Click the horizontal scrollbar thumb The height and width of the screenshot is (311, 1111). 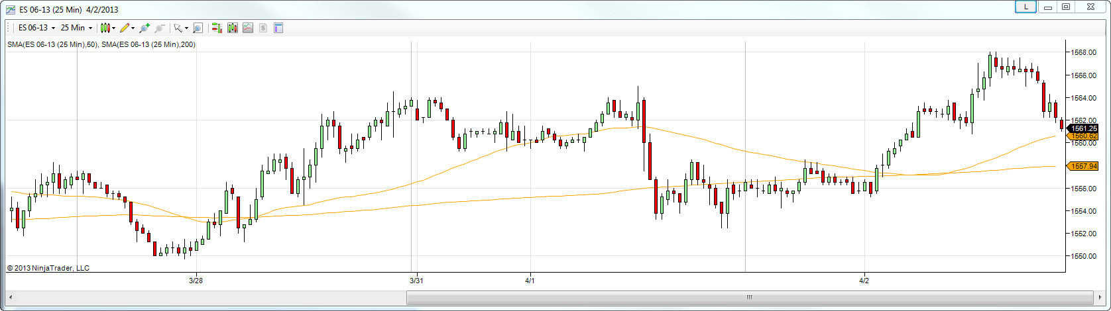(x=749, y=297)
